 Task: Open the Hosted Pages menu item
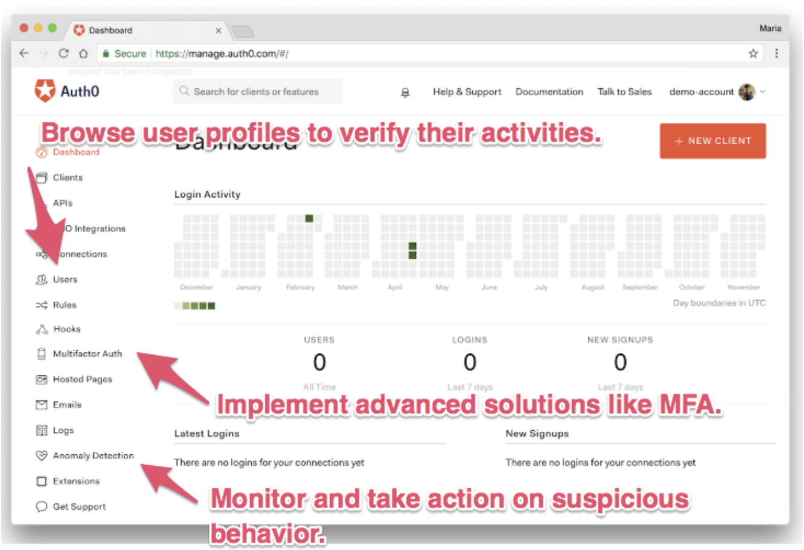(x=82, y=379)
